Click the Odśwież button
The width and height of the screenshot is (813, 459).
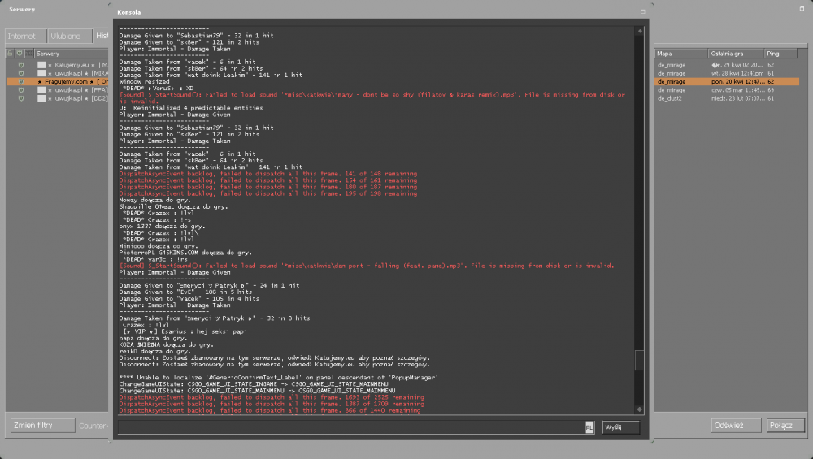(x=736, y=426)
